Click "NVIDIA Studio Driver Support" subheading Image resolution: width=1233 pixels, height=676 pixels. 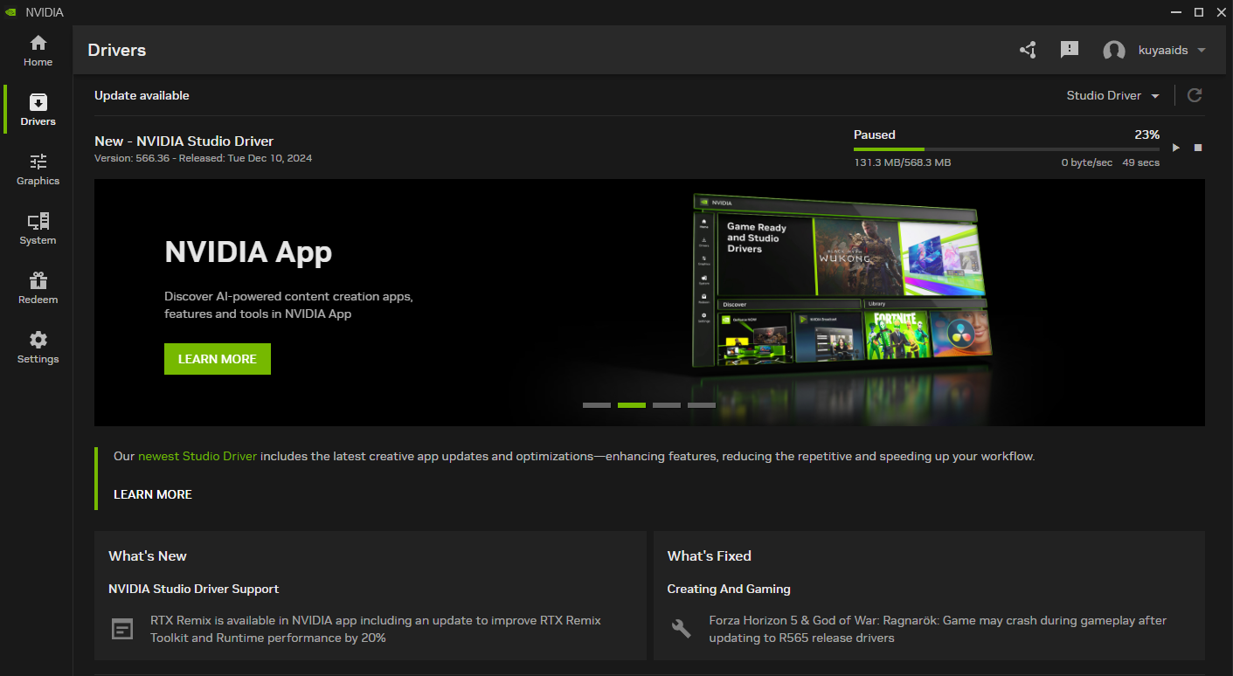tap(194, 589)
